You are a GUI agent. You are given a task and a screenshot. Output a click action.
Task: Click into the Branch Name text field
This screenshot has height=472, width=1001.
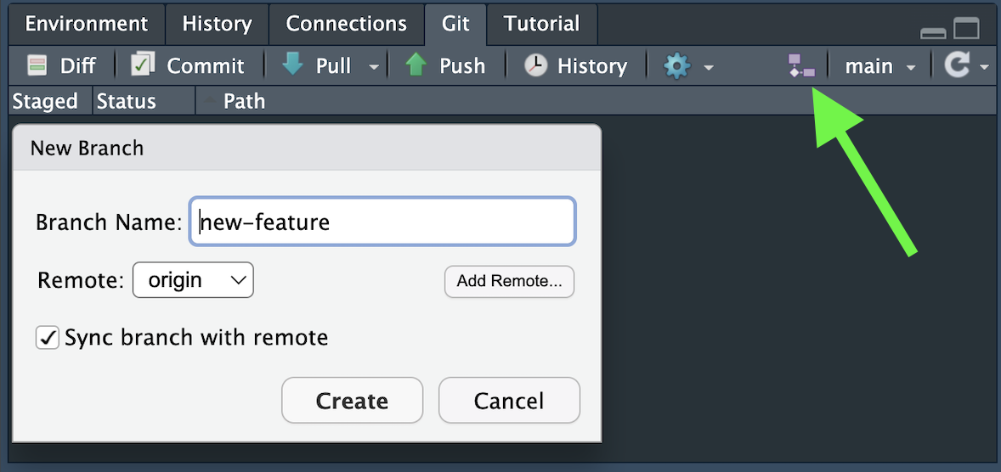382,222
